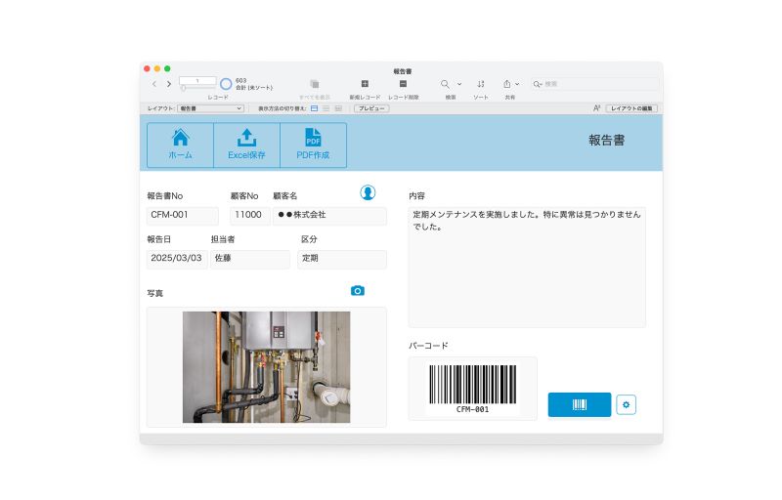Click the blue barcode scan button
The width and height of the screenshot is (782, 500).
(x=580, y=404)
